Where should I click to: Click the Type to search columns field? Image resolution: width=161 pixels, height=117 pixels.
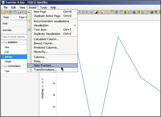coord(14,37)
